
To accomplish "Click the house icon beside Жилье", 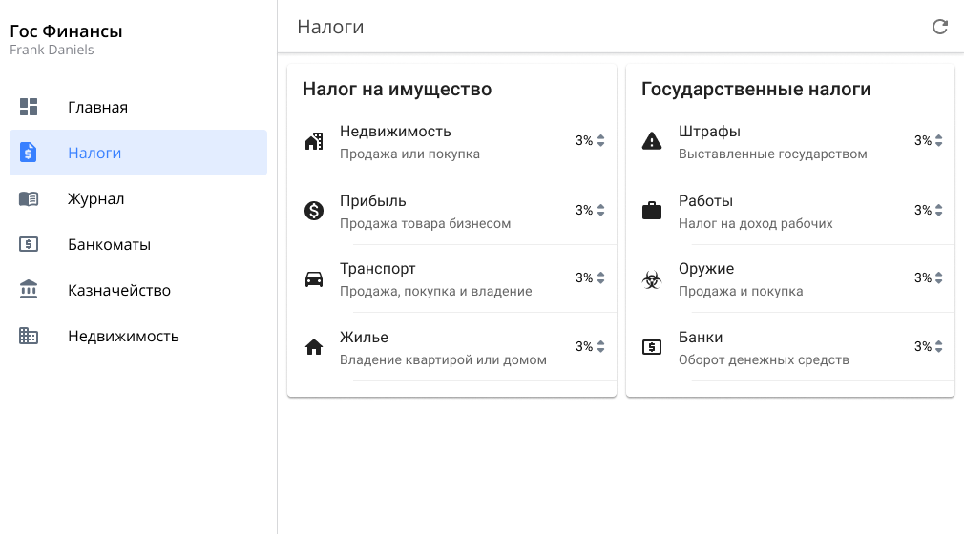I will click(314, 348).
